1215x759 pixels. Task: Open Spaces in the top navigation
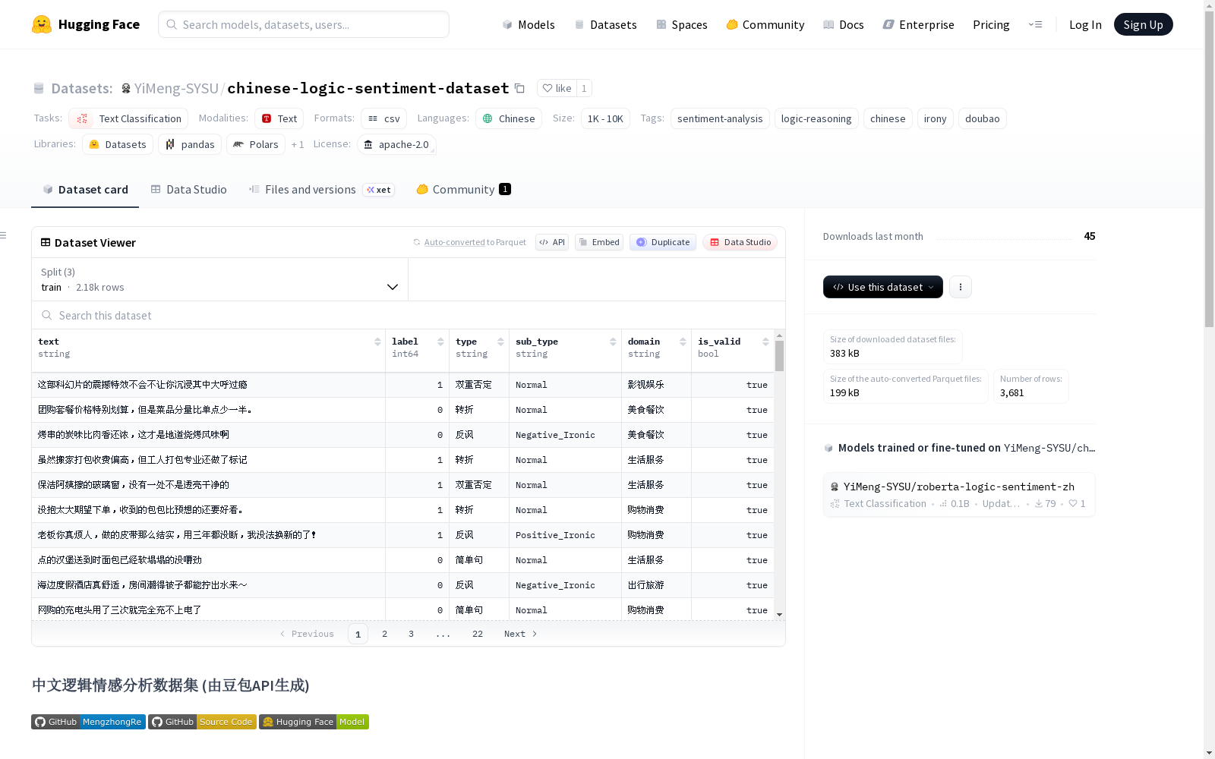click(x=682, y=24)
